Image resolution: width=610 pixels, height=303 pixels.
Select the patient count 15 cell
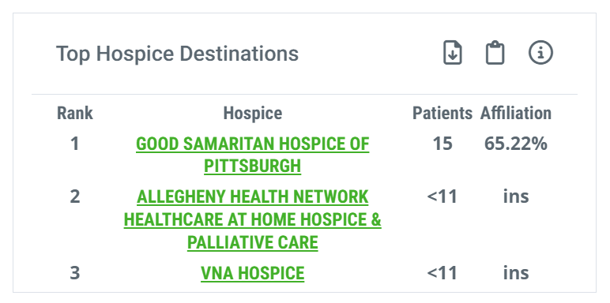[442, 144]
